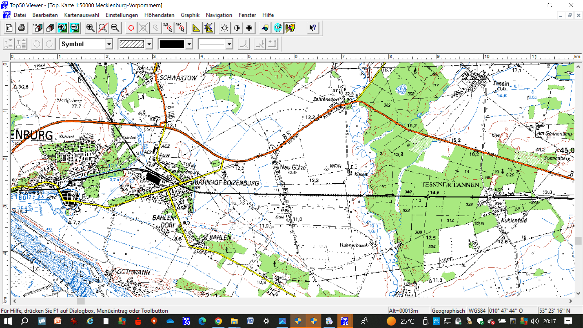
Task: Click the zoom in magnifier icon
Action: click(x=90, y=28)
